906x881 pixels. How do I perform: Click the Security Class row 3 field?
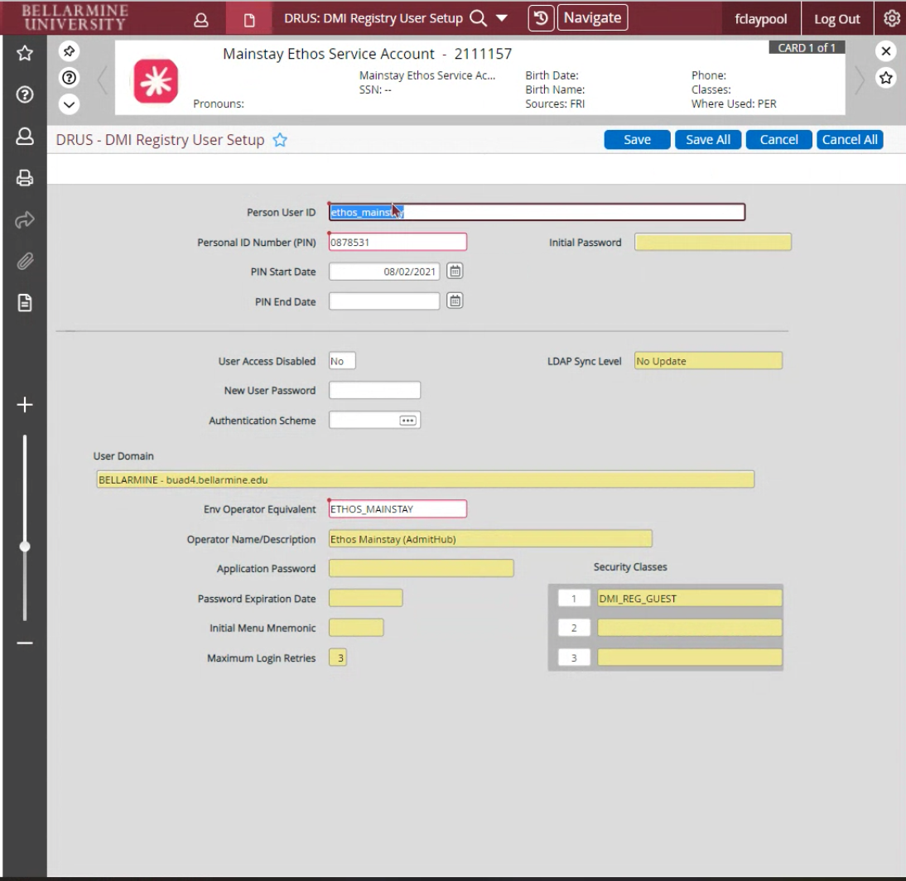(x=689, y=657)
